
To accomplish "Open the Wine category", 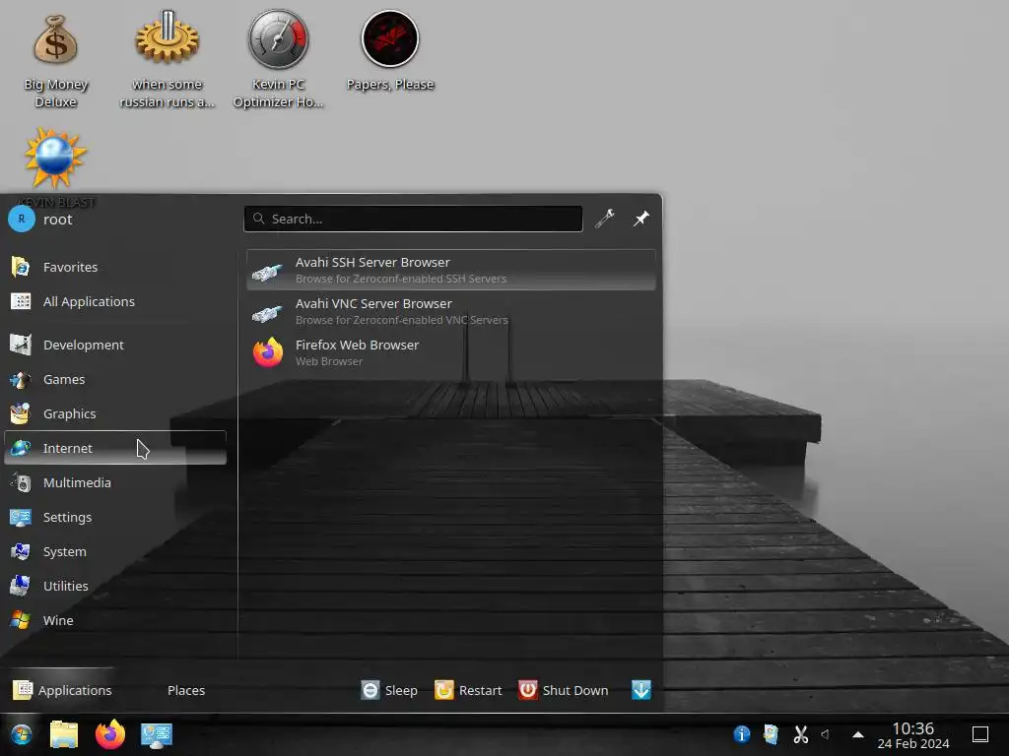I will (x=115, y=620).
